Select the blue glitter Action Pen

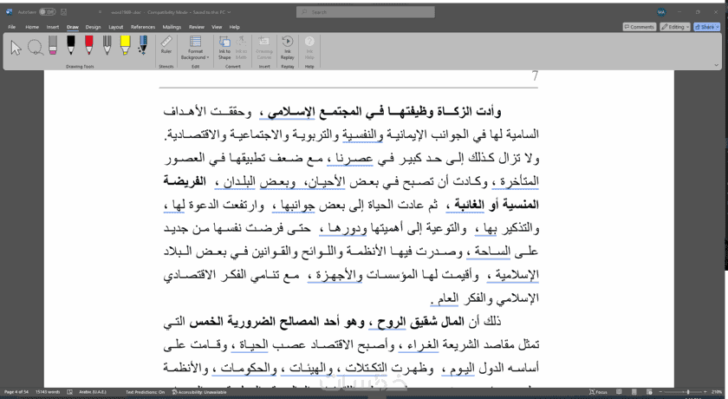[x=143, y=45]
